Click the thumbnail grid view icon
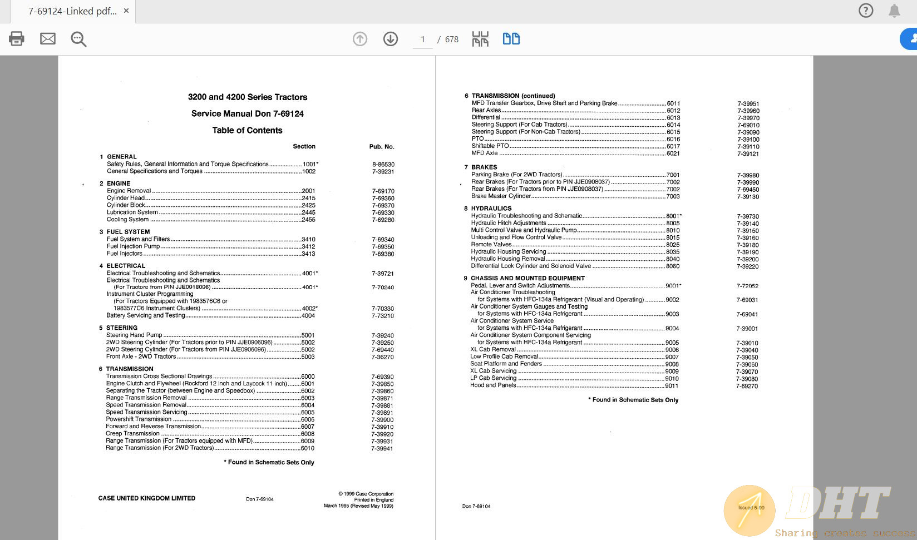Screen dimensions: 917x540 click(x=480, y=39)
